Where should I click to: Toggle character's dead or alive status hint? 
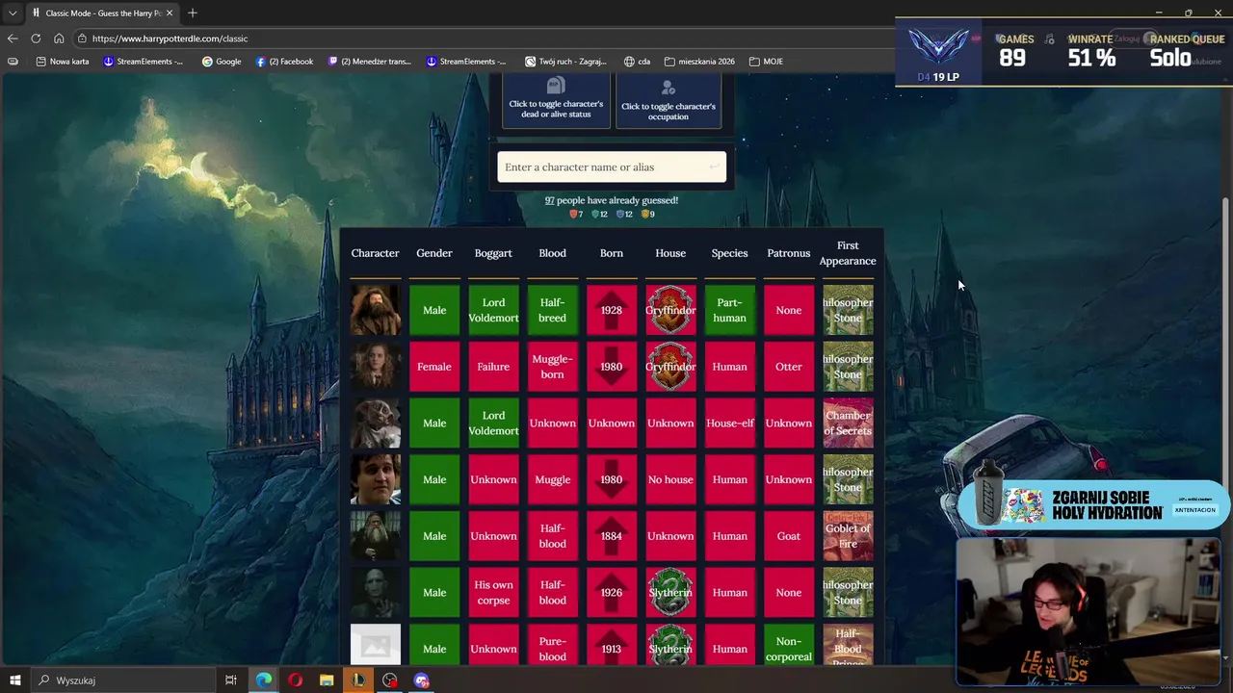click(x=556, y=101)
